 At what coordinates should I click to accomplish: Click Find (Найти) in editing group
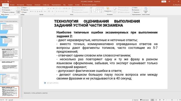coord(135,8)
